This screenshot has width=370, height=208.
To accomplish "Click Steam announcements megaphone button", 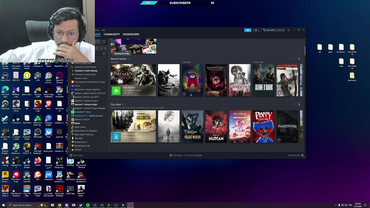I will click(x=248, y=30).
